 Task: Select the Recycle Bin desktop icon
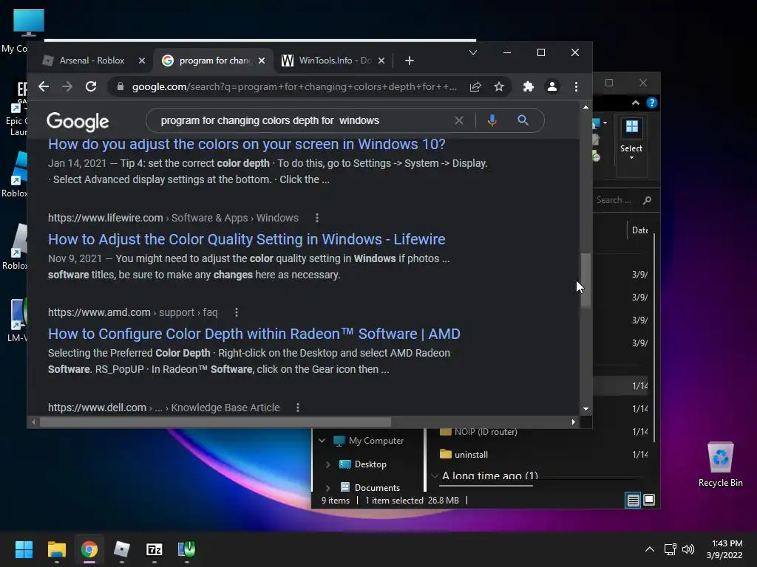(x=720, y=464)
